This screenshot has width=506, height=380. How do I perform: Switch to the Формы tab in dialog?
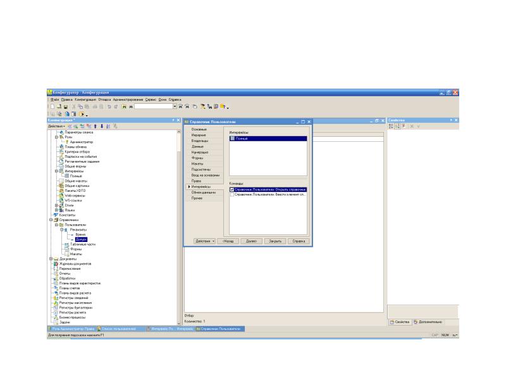[x=197, y=158]
